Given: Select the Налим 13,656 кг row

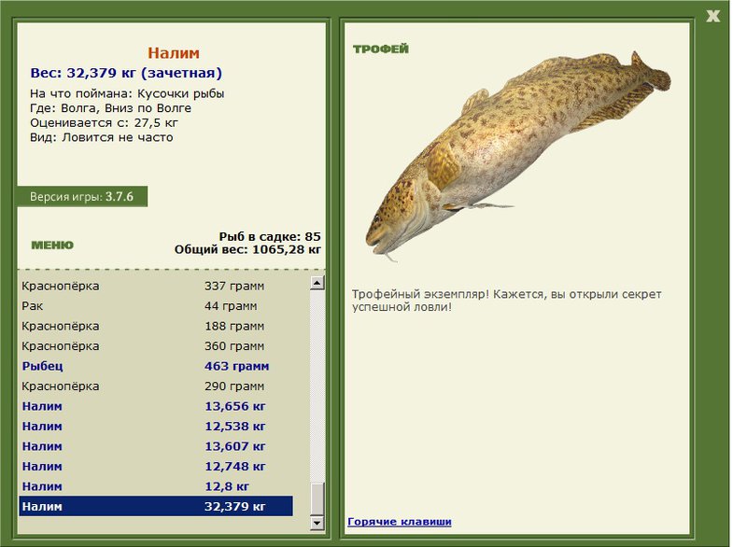Looking at the screenshot, I should (156, 406).
